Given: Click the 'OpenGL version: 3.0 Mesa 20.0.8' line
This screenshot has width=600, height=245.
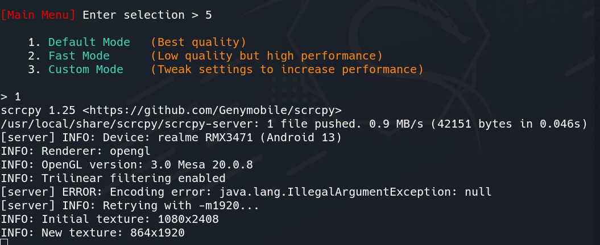Looking at the screenshot, I should tap(127, 165).
